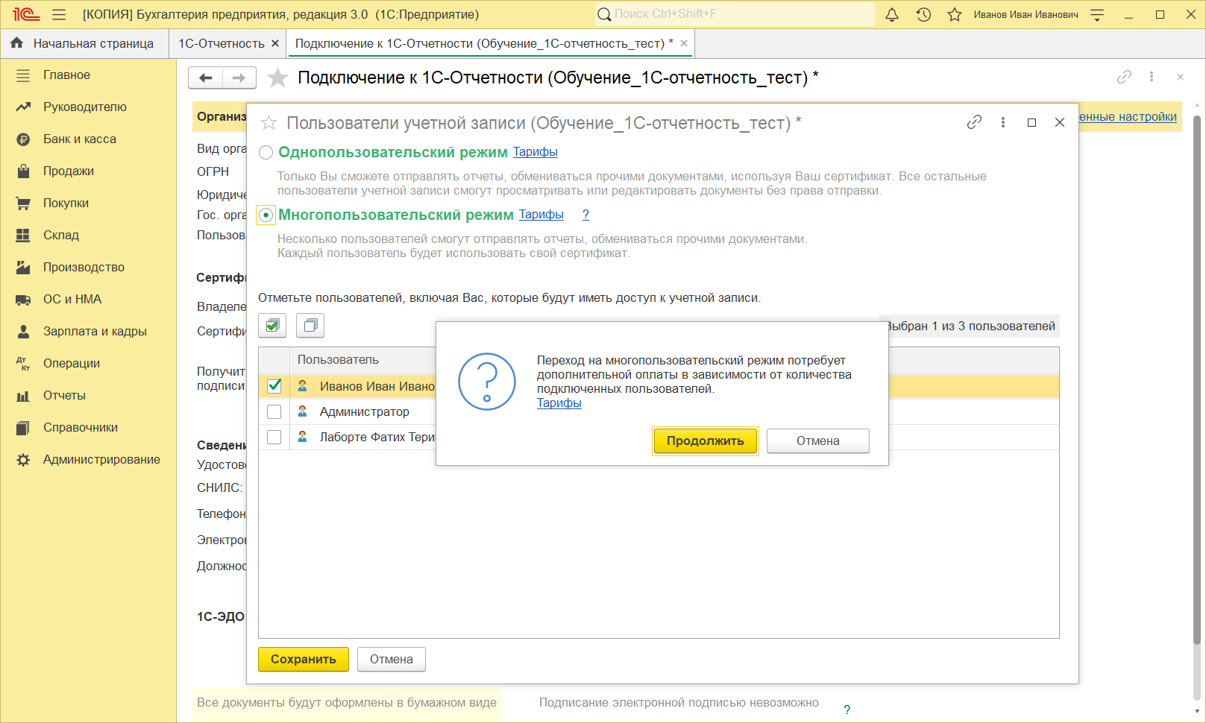Click the Справочники icon
The height and width of the screenshot is (723, 1206).
coord(23,428)
